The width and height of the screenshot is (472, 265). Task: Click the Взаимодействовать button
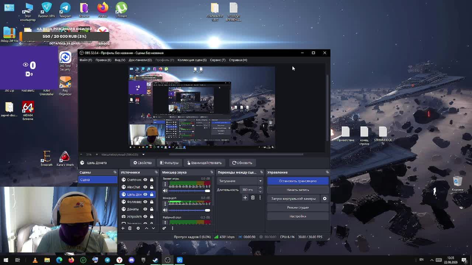point(204,163)
